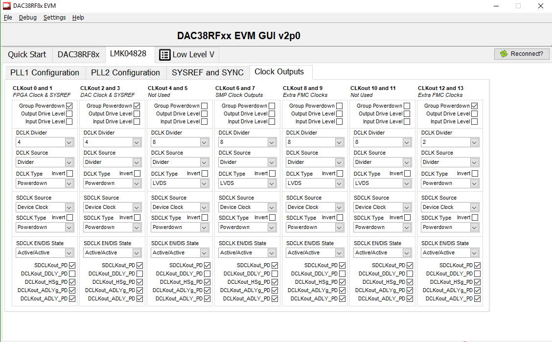Viewport: 552px width, 342px height.
Task: Check Group Powerdown for CLKout 10 and 11
Action: pos(407,106)
